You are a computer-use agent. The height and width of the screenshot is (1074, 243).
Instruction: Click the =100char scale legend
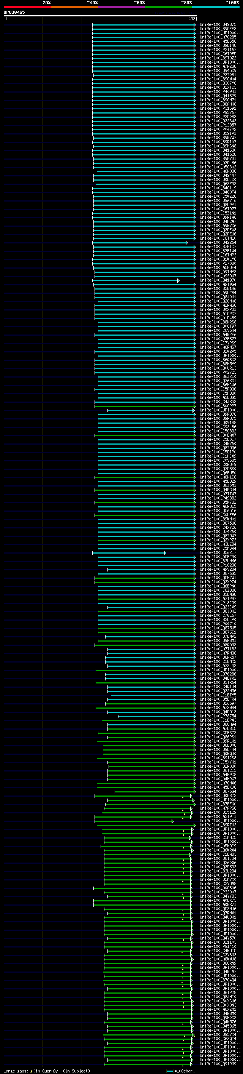(181, 1071)
